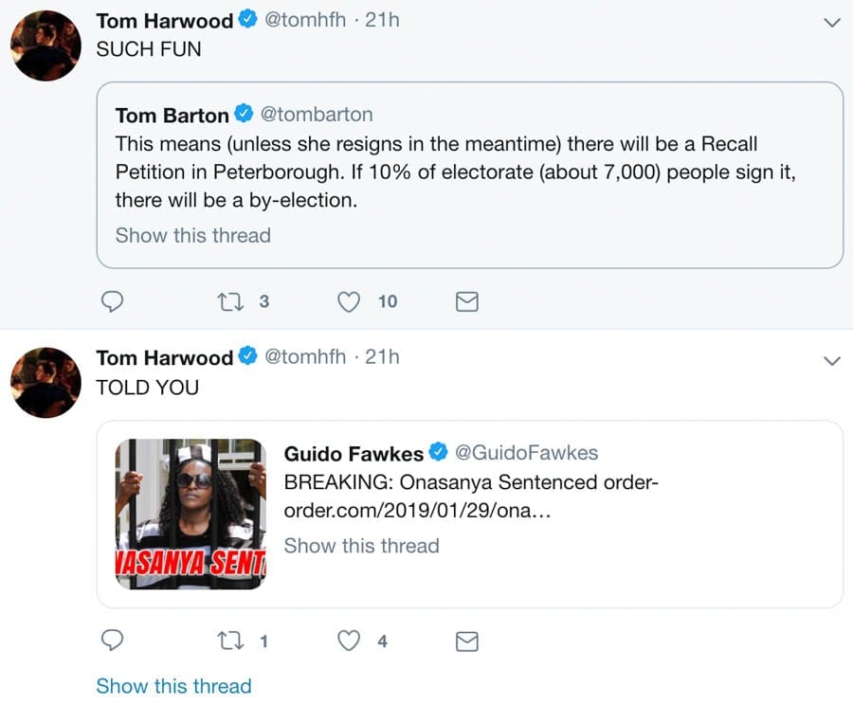Open dropdown caret on SUCH FUN tweet
The height and width of the screenshot is (705, 853).
pyautogui.click(x=832, y=22)
